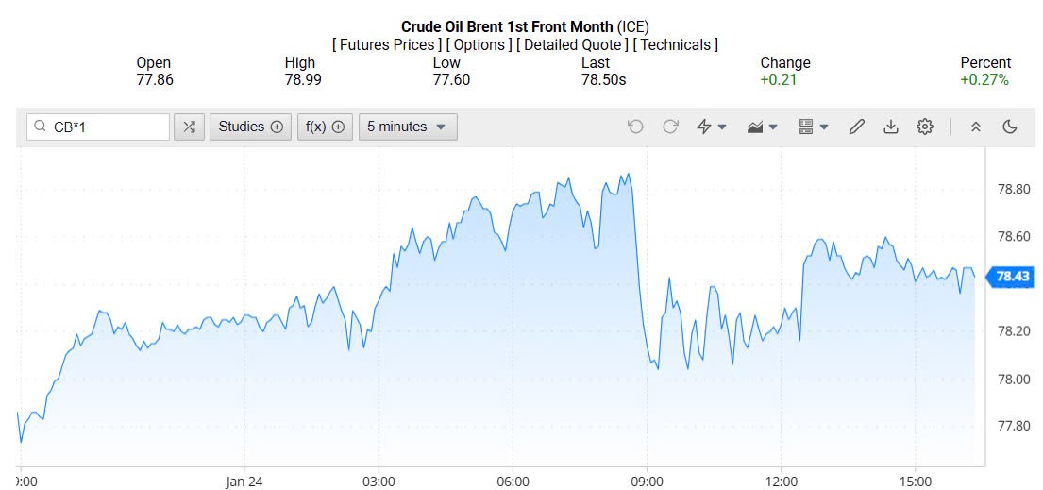1043x490 pixels.
Task: Open the chart layout template dropdown
Action: pos(813,127)
